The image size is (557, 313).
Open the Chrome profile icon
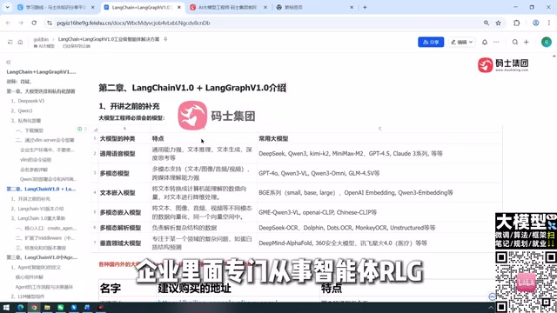tap(536, 23)
